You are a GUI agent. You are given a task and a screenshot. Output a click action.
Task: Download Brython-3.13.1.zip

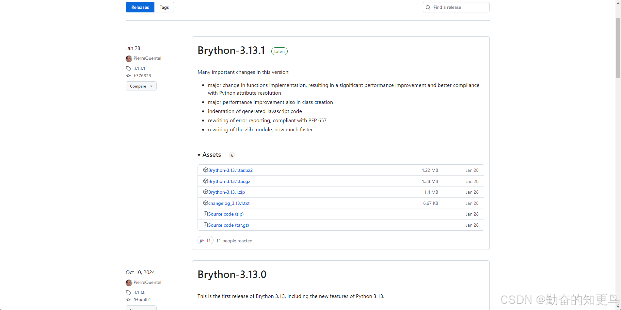(x=227, y=192)
